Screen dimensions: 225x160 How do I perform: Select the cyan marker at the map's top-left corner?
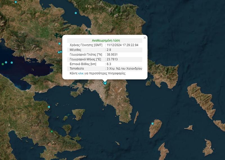[x=16, y=2]
